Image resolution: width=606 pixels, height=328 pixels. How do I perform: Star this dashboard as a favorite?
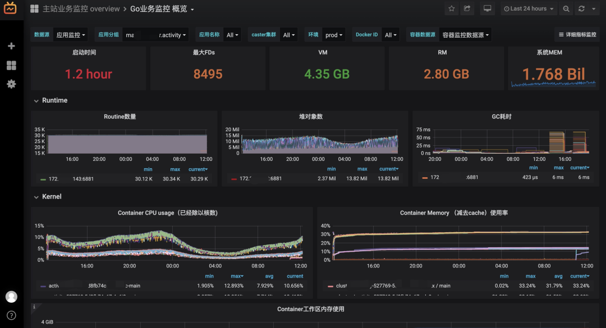(452, 9)
